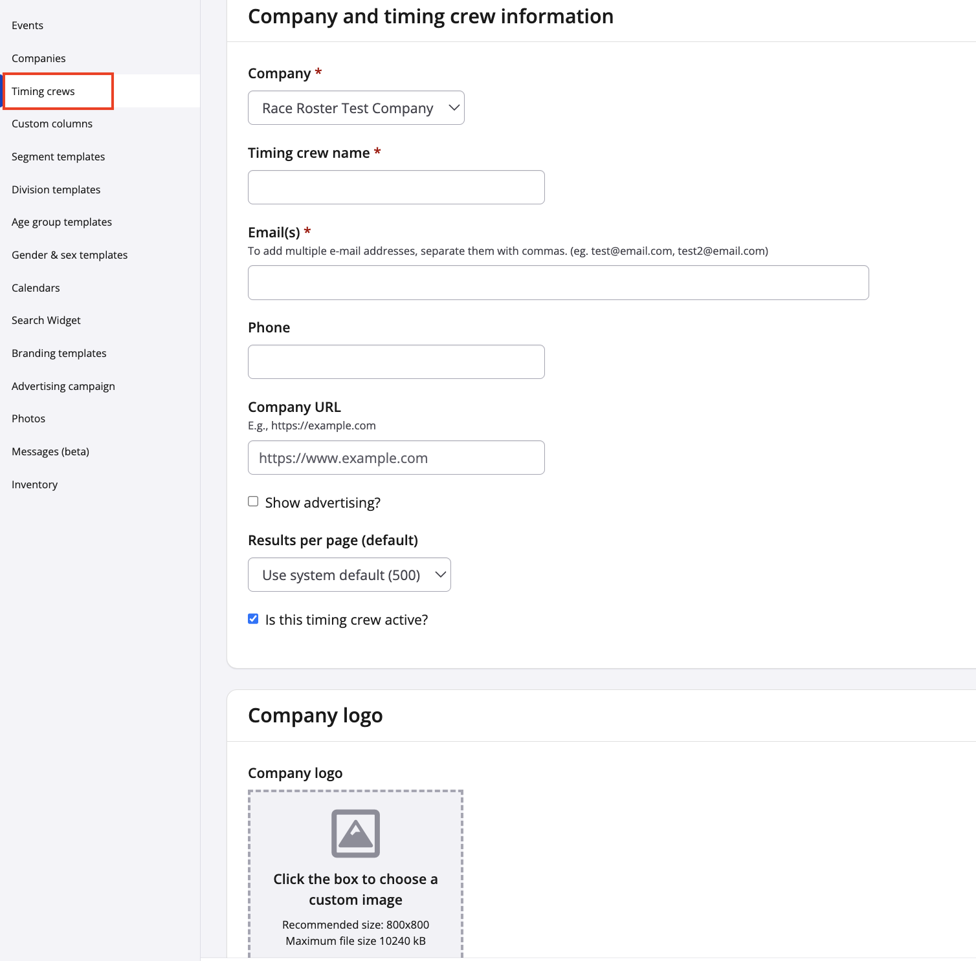
Task: Open Division templates page
Action: pyautogui.click(x=56, y=189)
